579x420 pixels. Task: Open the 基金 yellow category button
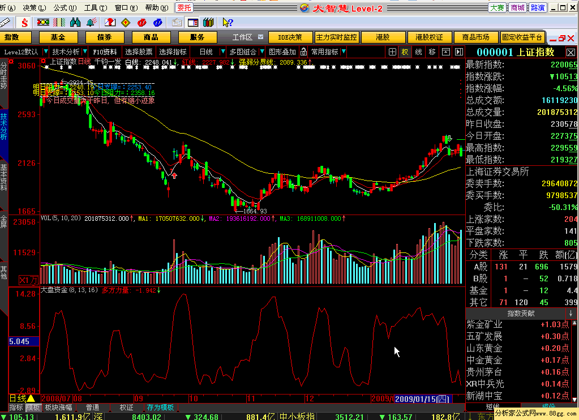click(58, 37)
